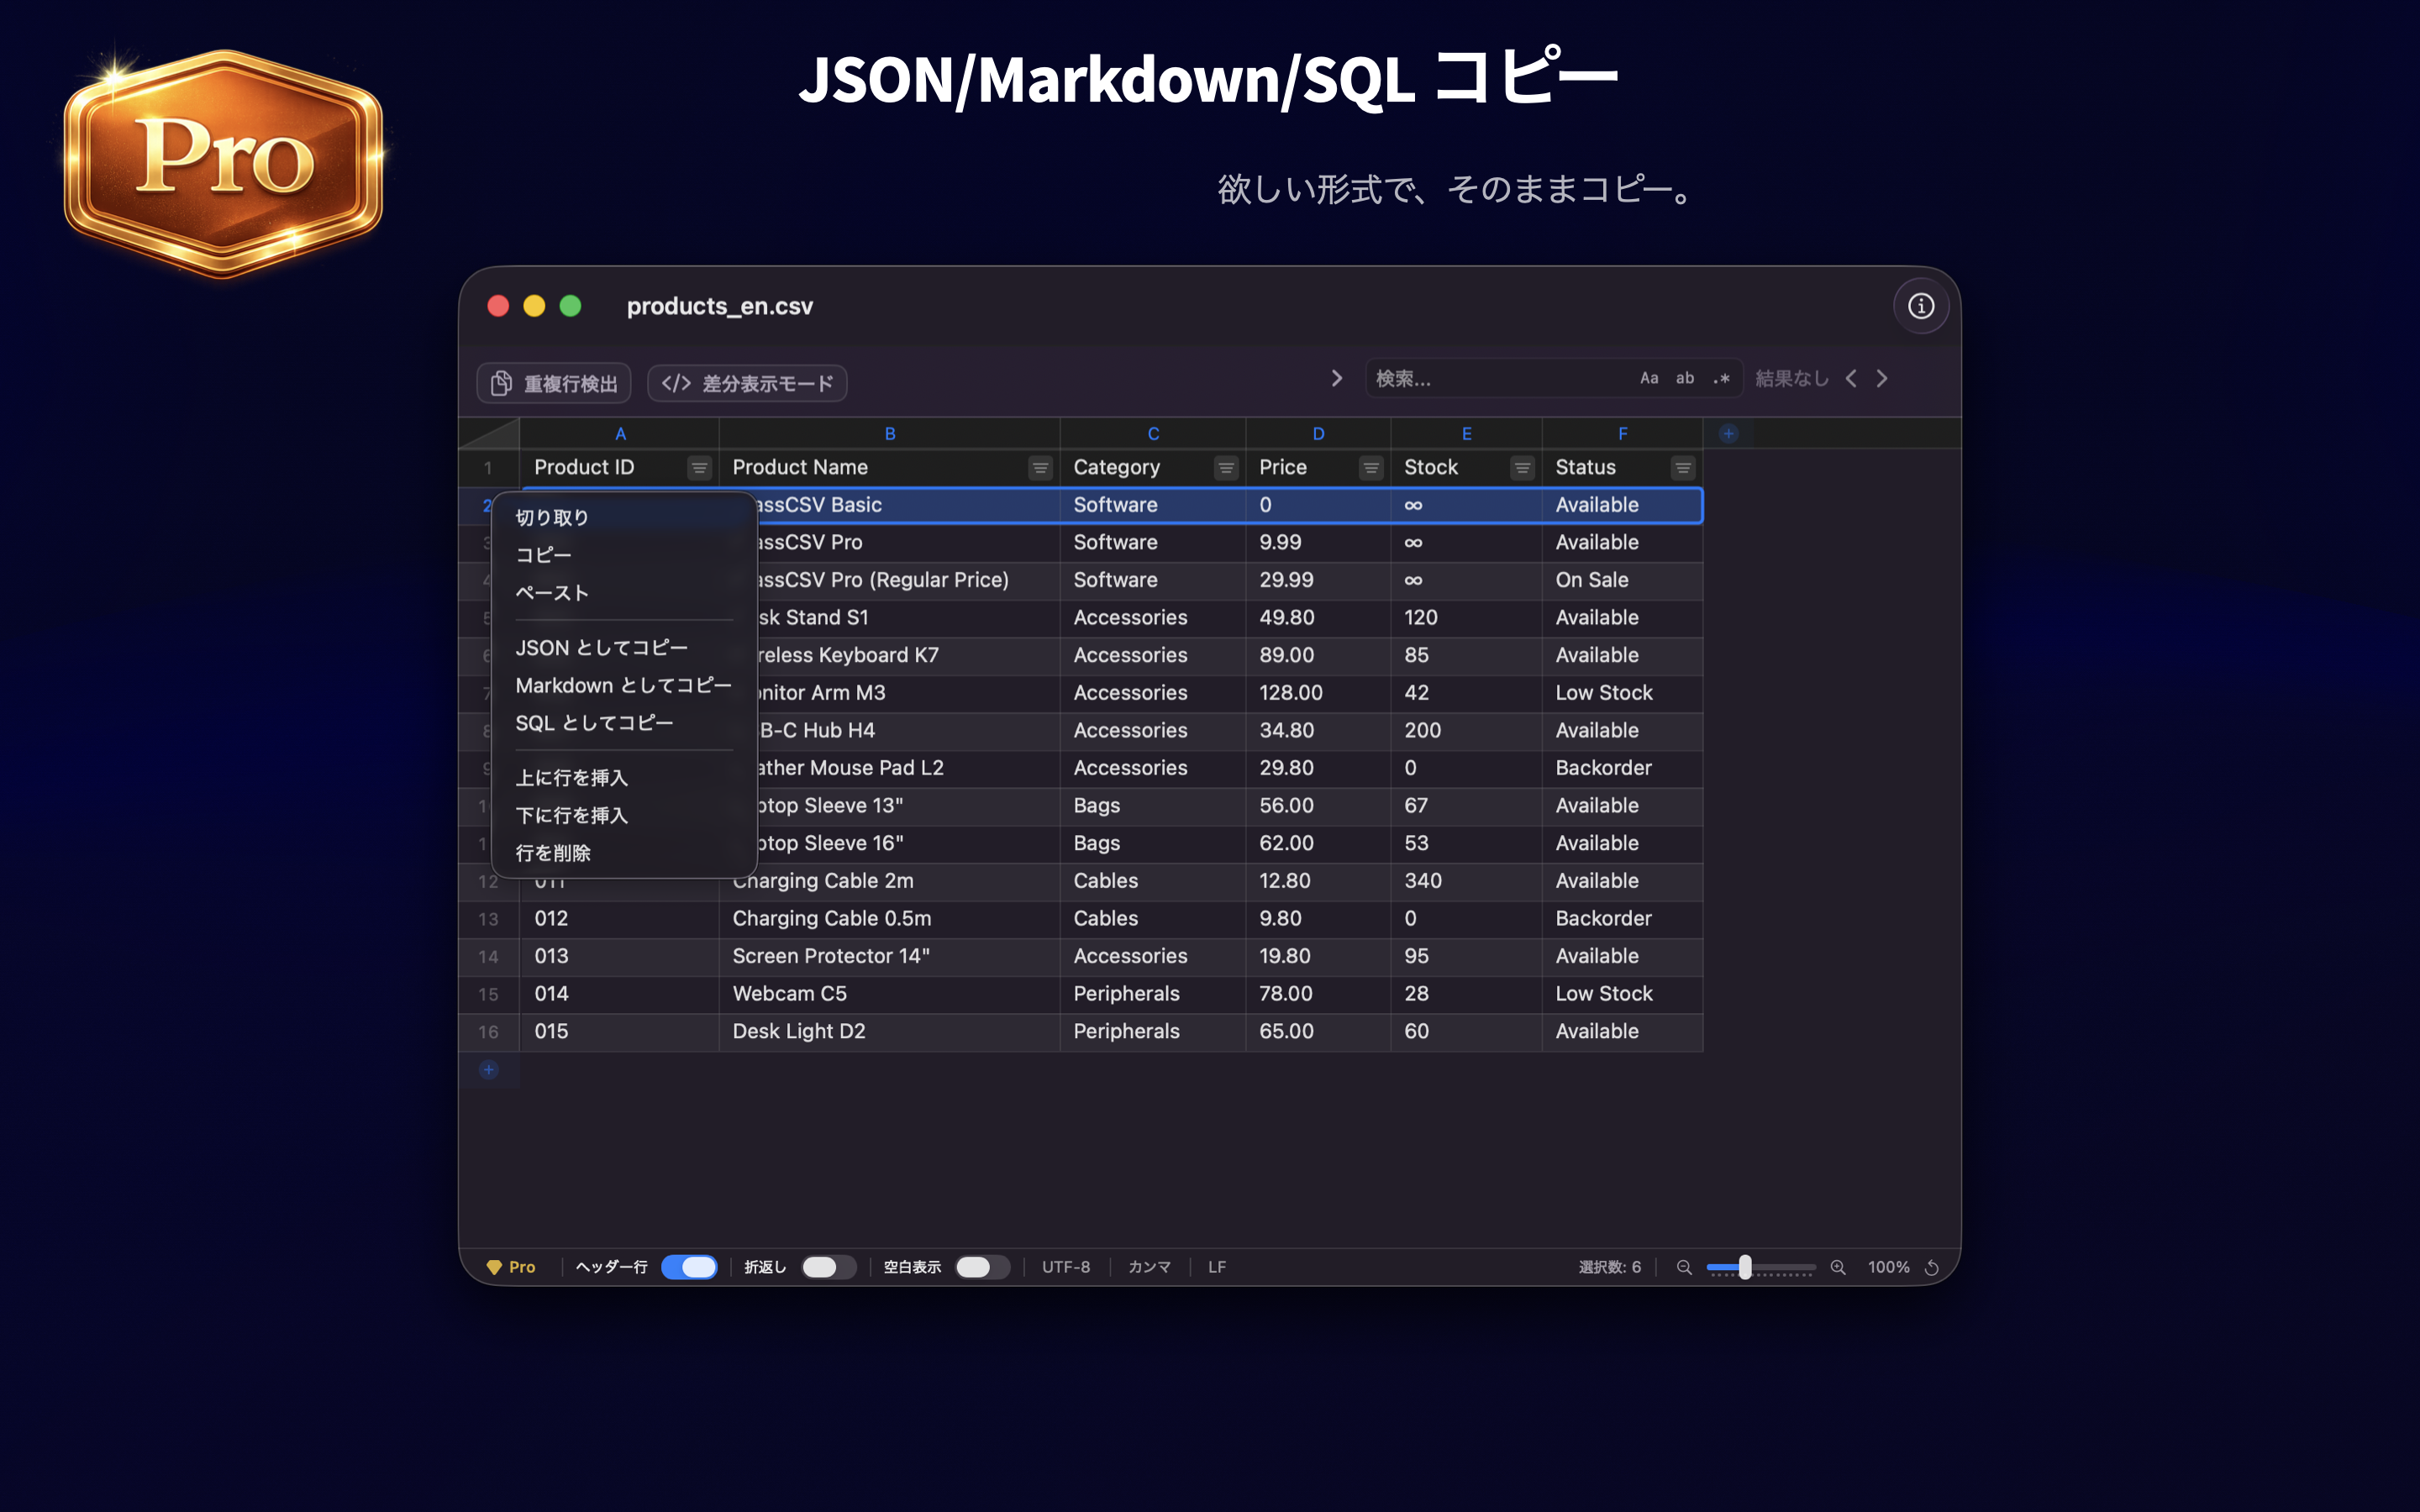Choose JSON としてコピー from context menu
Image resolution: width=2420 pixels, height=1512 pixels.
601,648
